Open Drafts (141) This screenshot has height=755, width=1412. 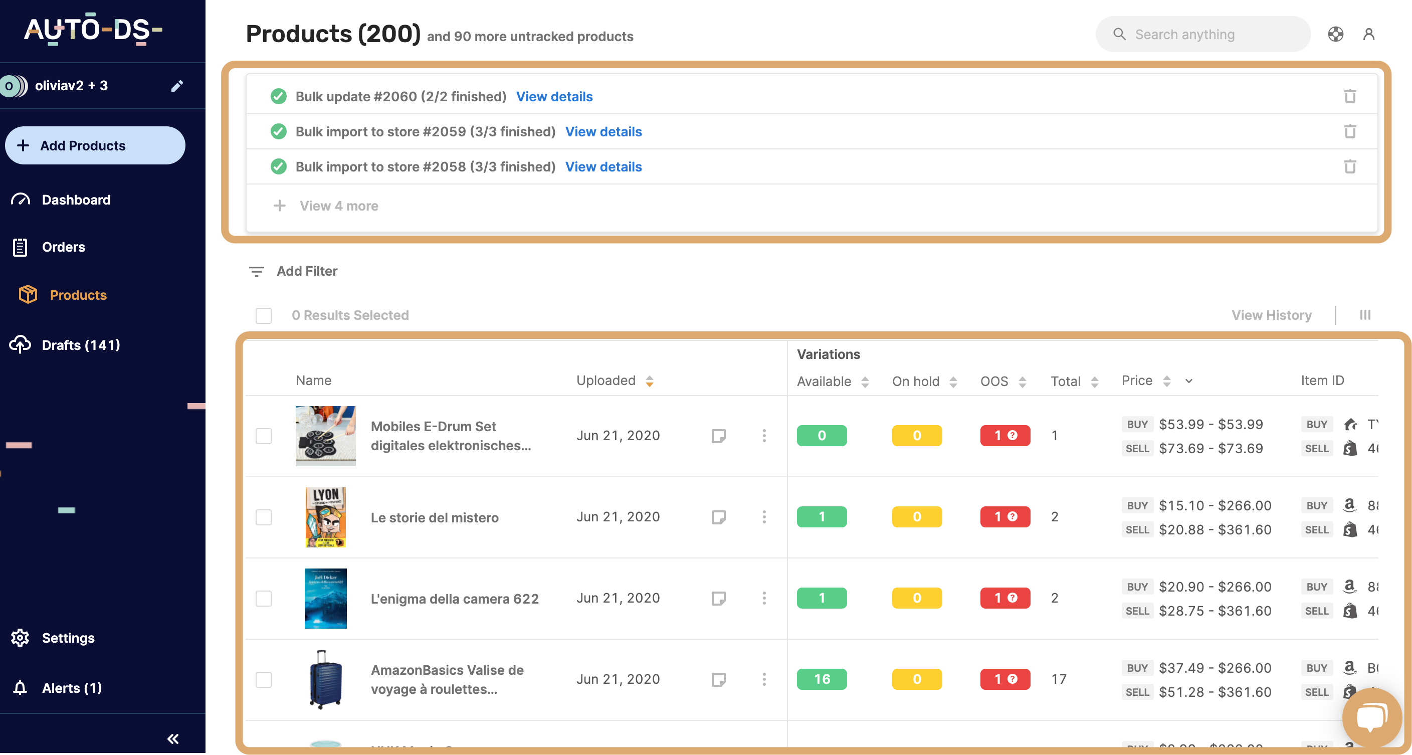(65, 345)
